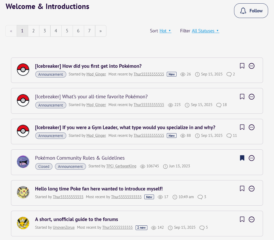Click the comment bubble icon showing 11
The width and height of the screenshot is (274, 240).
point(229,136)
